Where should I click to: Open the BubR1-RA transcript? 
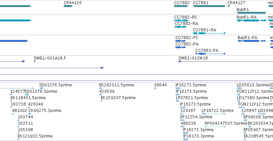click(251, 20)
